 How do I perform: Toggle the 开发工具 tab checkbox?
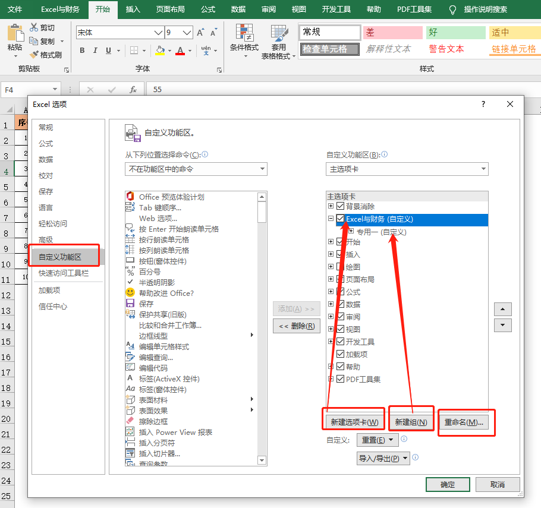coord(340,342)
